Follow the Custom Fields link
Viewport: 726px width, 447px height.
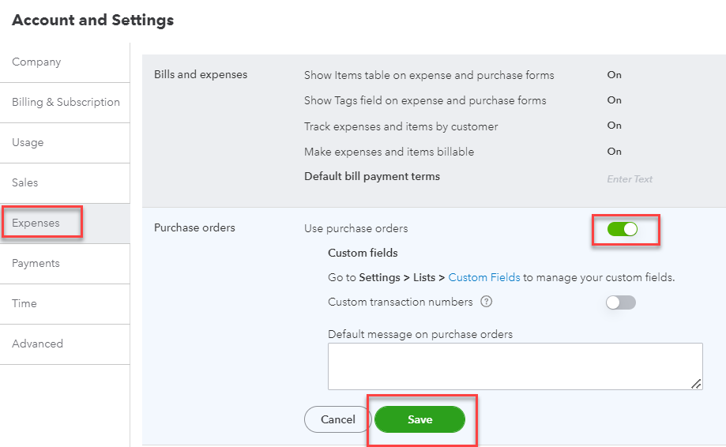pyautogui.click(x=484, y=277)
